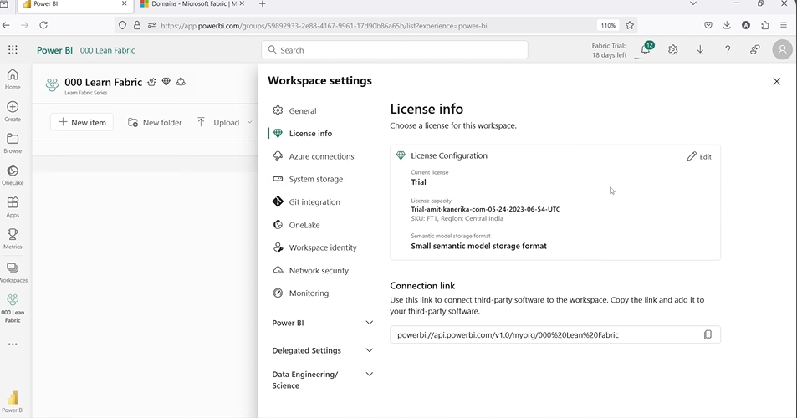797x418 pixels.
Task: Select License info settings item
Action: (303, 134)
